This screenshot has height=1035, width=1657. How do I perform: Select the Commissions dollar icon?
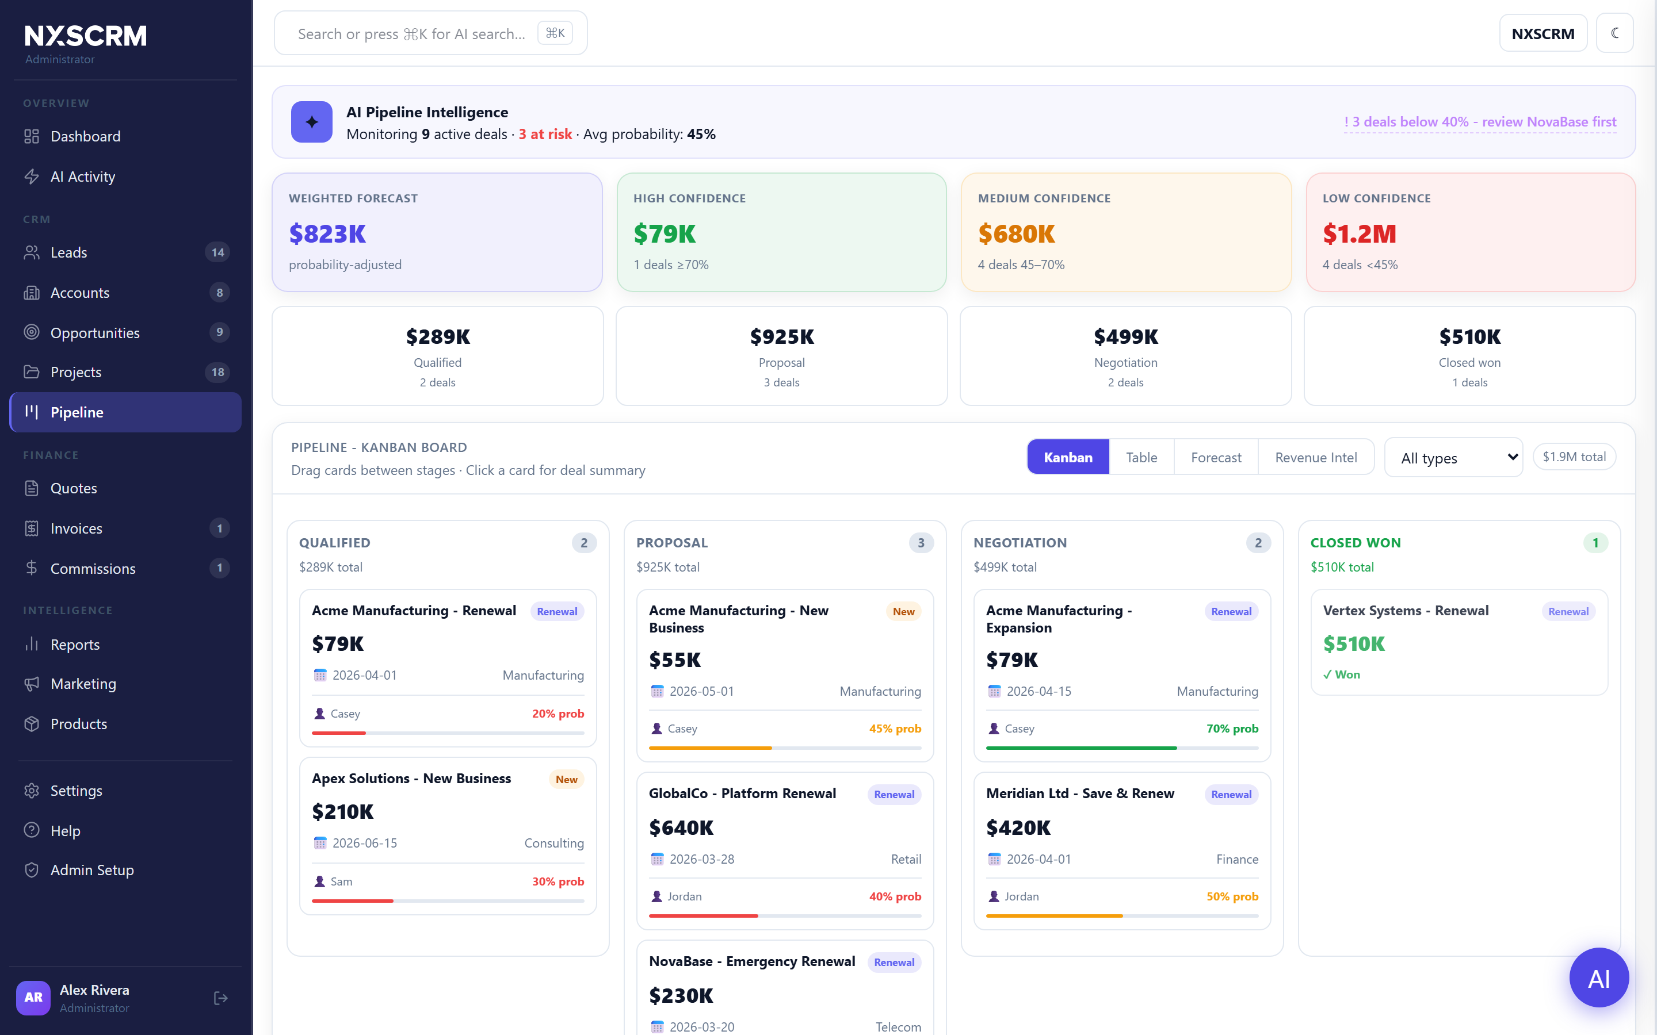pyautogui.click(x=32, y=568)
